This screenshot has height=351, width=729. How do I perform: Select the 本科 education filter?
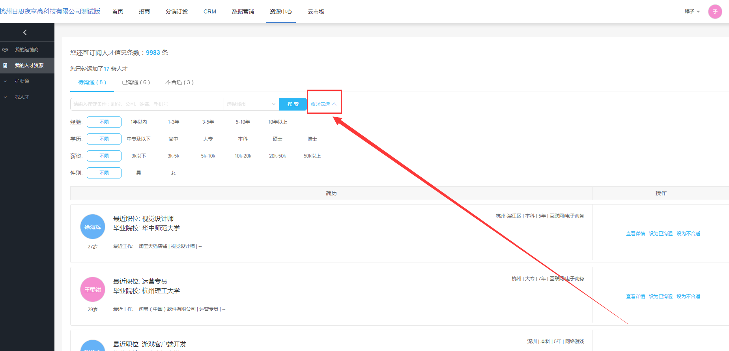pyautogui.click(x=243, y=139)
